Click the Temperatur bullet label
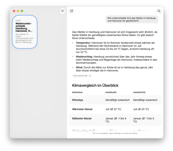The width and height of the screenshot is (173, 151). pos(83,43)
